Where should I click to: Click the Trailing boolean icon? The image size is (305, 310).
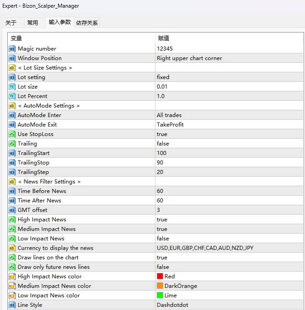pos(12,144)
